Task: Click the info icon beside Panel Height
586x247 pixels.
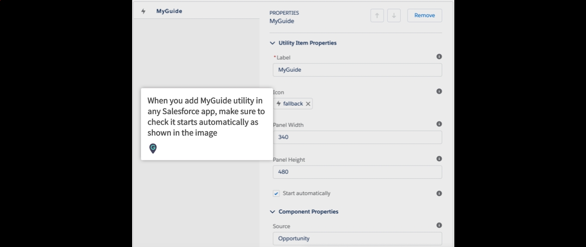Action: tap(439, 159)
